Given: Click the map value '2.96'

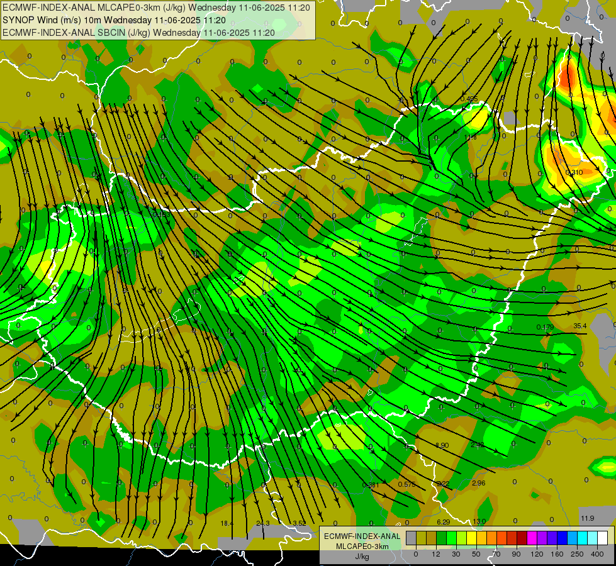Looking at the screenshot, I should [478, 483].
